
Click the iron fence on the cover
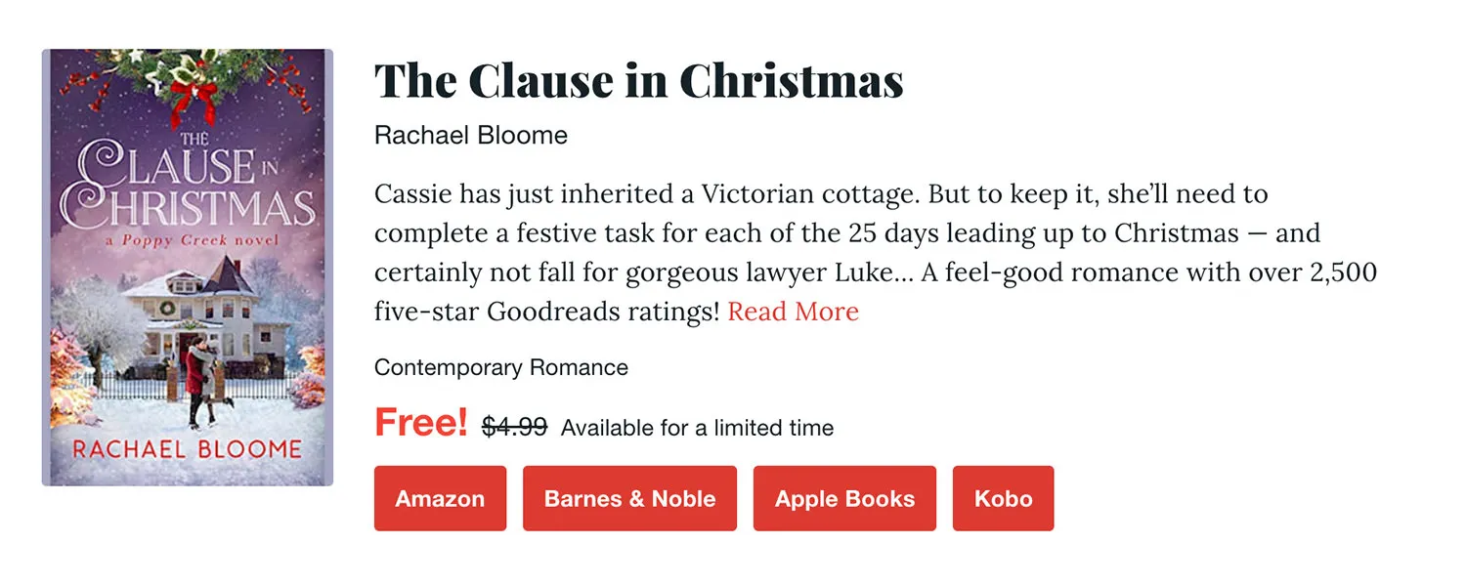[x=127, y=386]
